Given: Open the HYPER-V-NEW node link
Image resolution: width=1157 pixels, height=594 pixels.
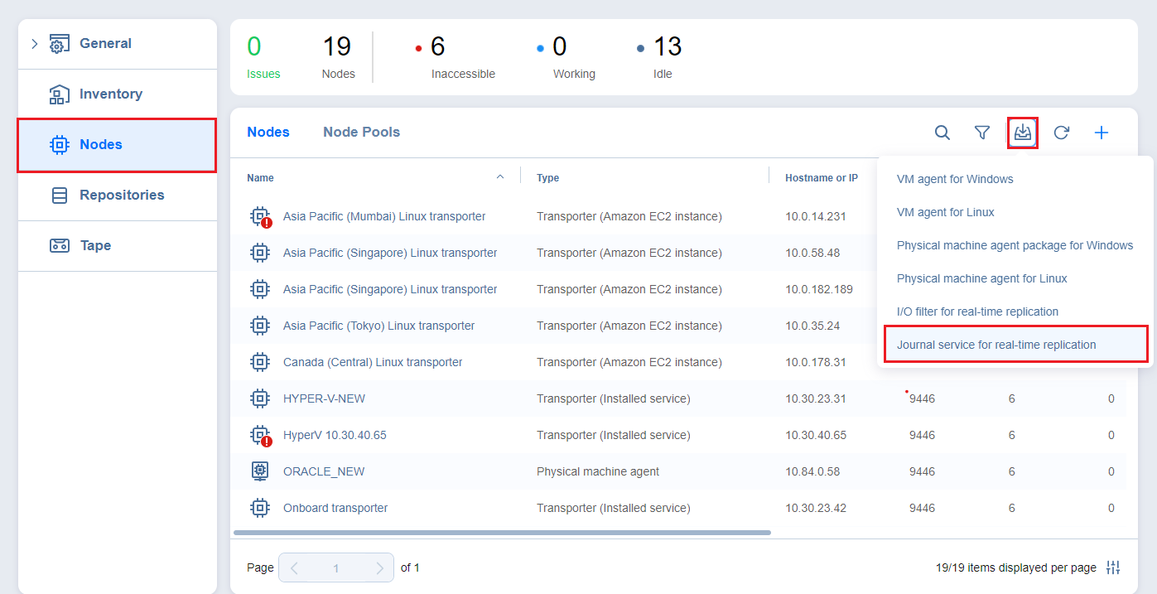Looking at the screenshot, I should 324,398.
